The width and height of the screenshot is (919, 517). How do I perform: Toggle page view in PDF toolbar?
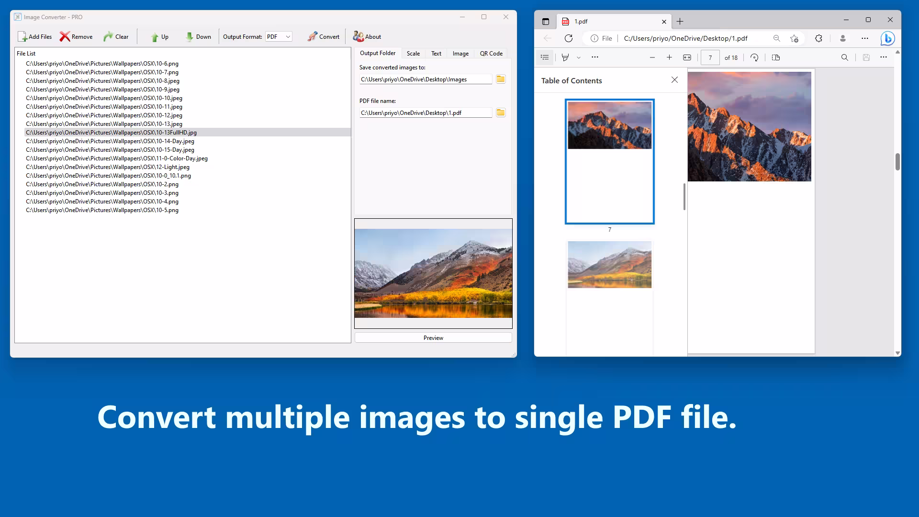coord(776,57)
